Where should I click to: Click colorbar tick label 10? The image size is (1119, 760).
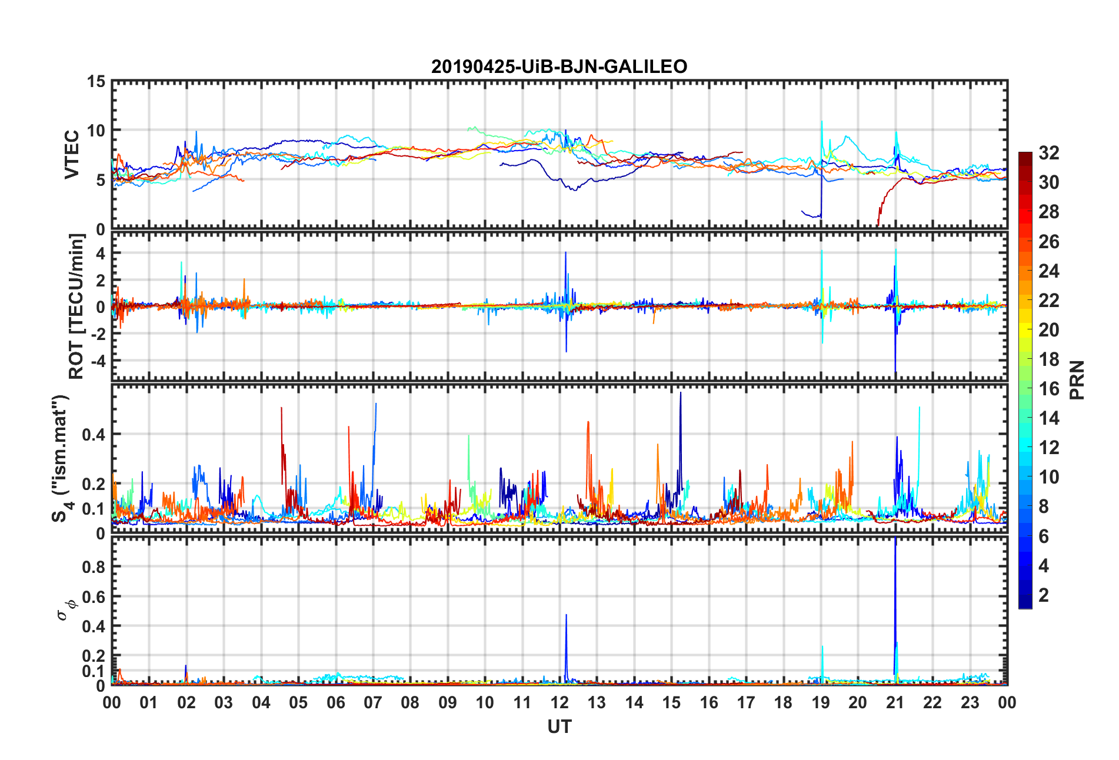(1048, 477)
